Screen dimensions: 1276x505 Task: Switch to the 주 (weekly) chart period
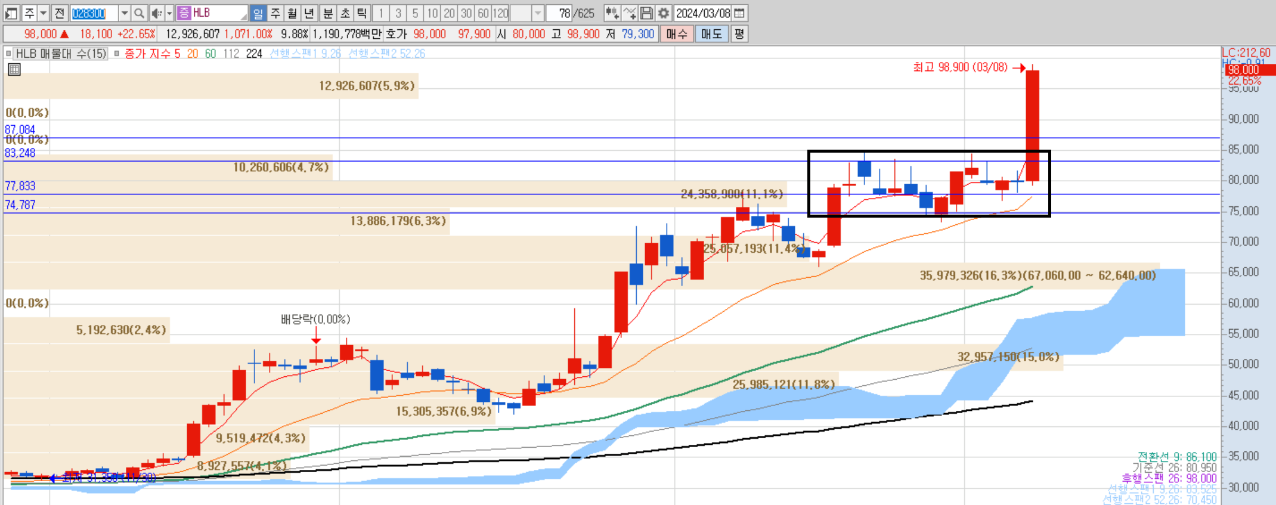[275, 13]
